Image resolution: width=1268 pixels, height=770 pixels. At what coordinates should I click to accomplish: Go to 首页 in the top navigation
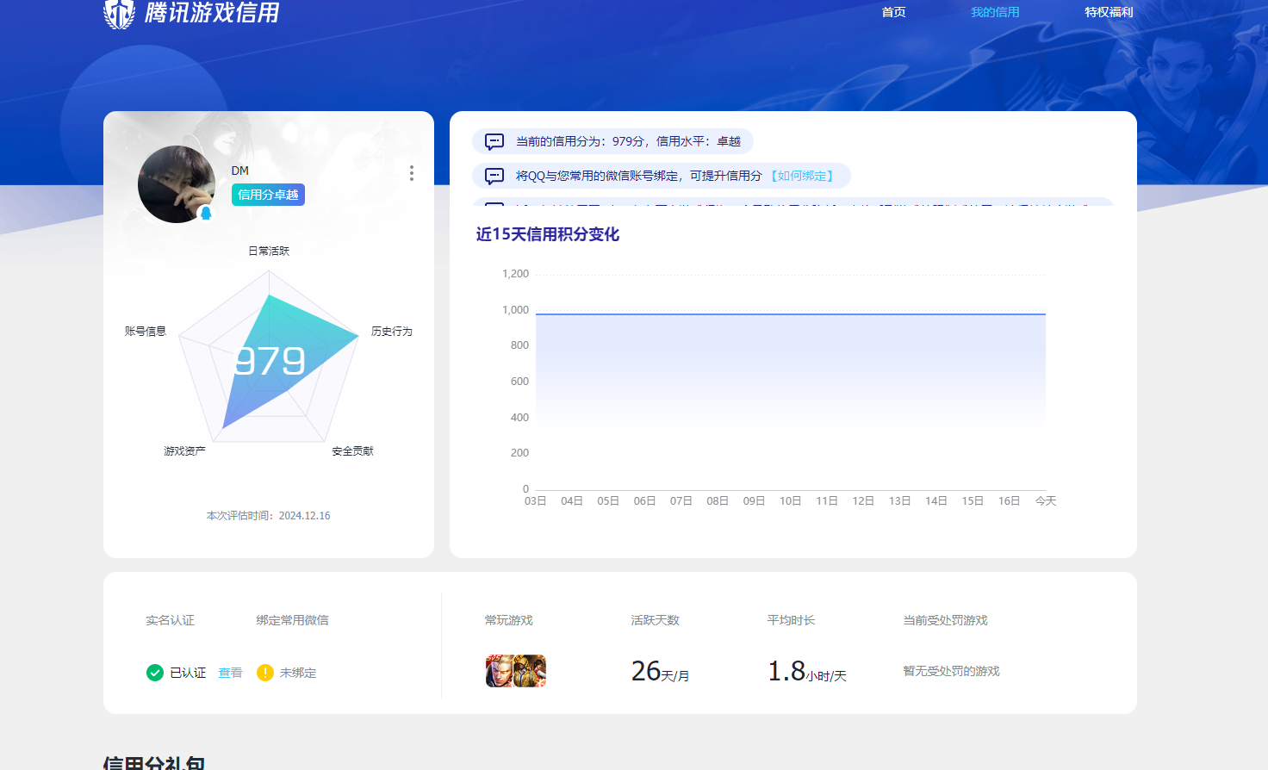pos(893,12)
